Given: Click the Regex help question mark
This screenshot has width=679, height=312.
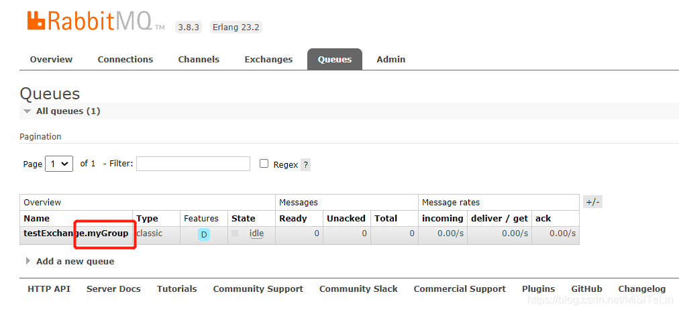Looking at the screenshot, I should click(305, 164).
